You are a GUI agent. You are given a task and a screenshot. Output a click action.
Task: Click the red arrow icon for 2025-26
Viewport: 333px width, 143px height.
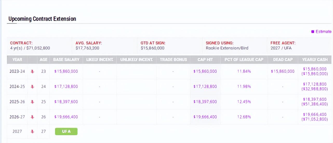click(32, 102)
